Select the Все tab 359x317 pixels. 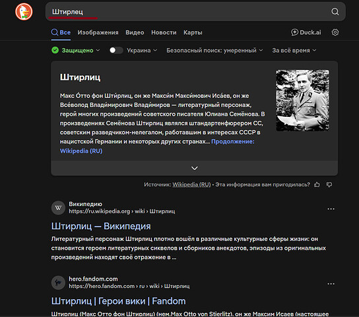pos(61,32)
